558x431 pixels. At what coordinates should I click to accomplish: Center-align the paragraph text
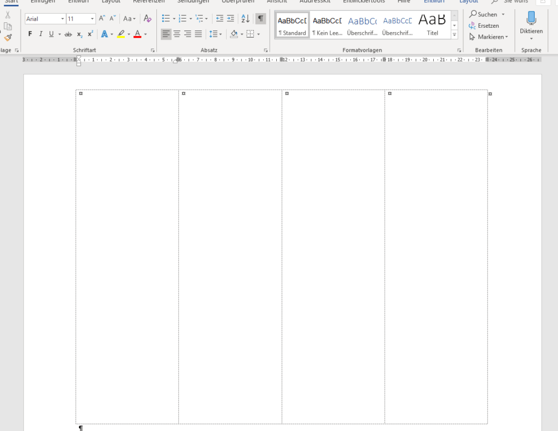pos(177,34)
